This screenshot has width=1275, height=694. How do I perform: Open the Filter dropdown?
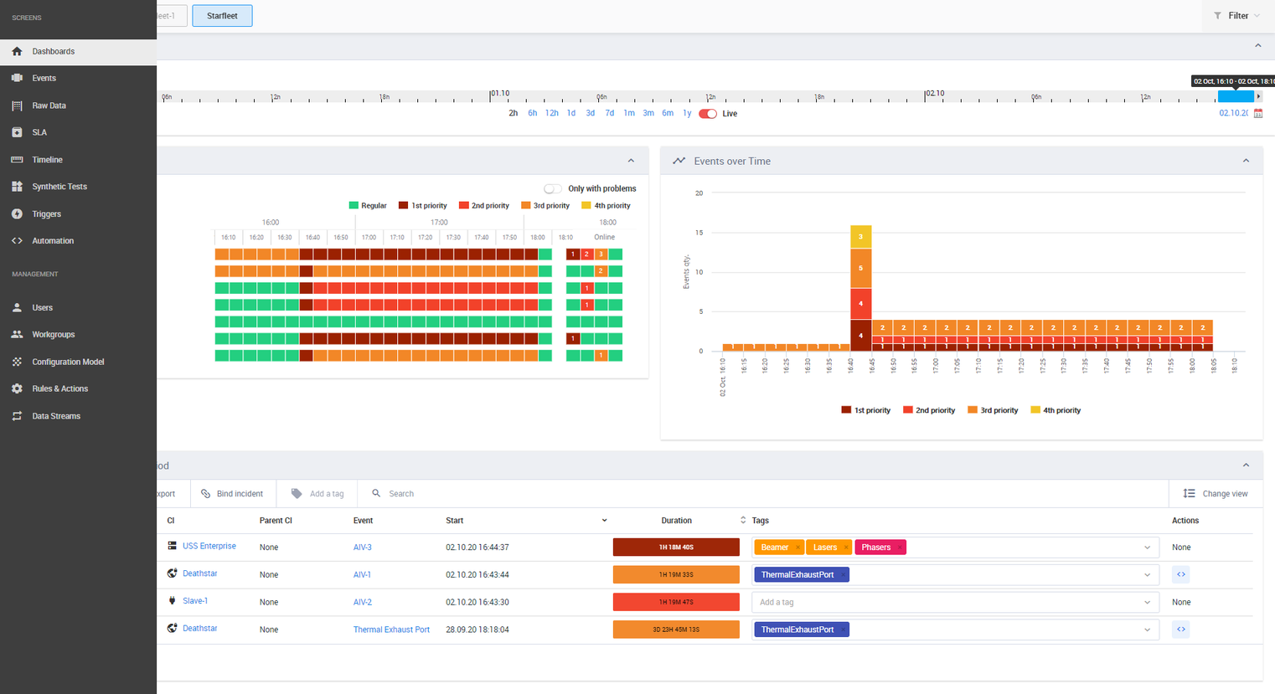pos(1237,16)
